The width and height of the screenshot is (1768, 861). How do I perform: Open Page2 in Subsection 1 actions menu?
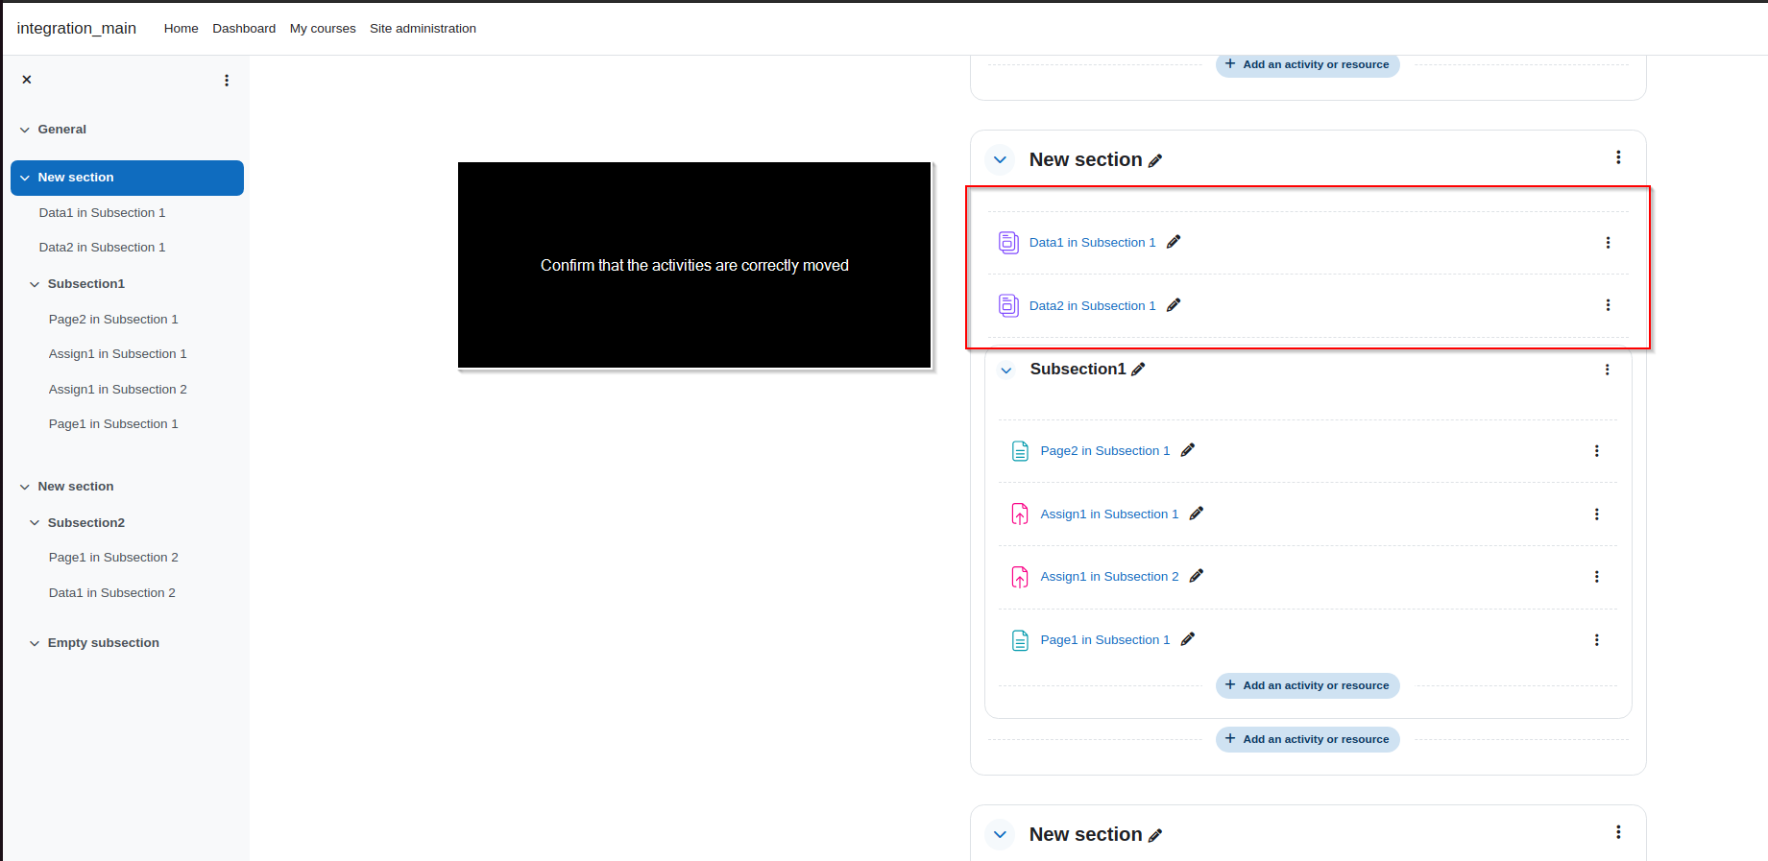click(1596, 451)
